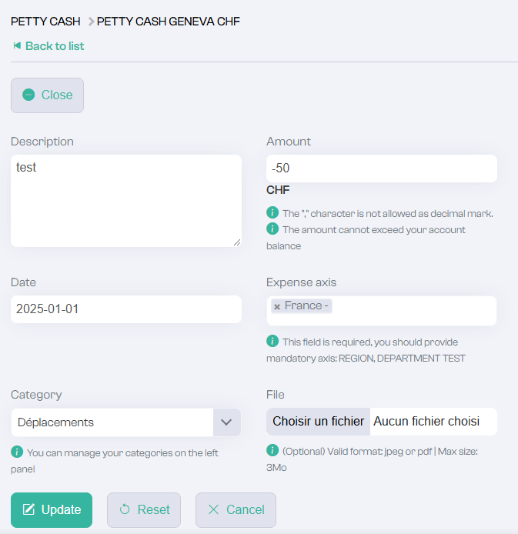Click the pencil icon on Update button
The image size is (518, 534).
(28, 509)
